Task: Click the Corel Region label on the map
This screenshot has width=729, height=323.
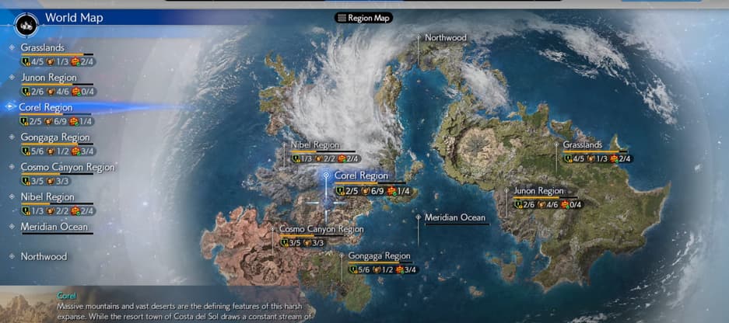Action: [x=361, y=176]
